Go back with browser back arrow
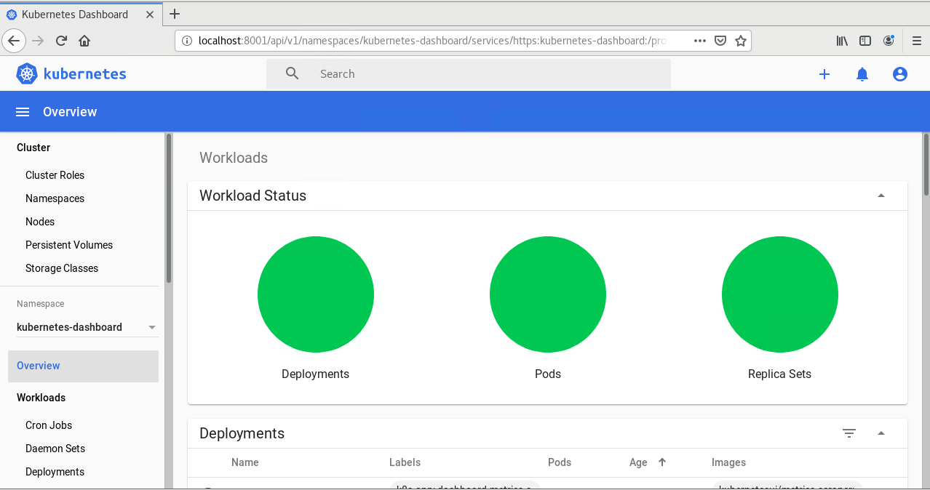The width and height of the screenshot is (930, 490). coord(14,41)
